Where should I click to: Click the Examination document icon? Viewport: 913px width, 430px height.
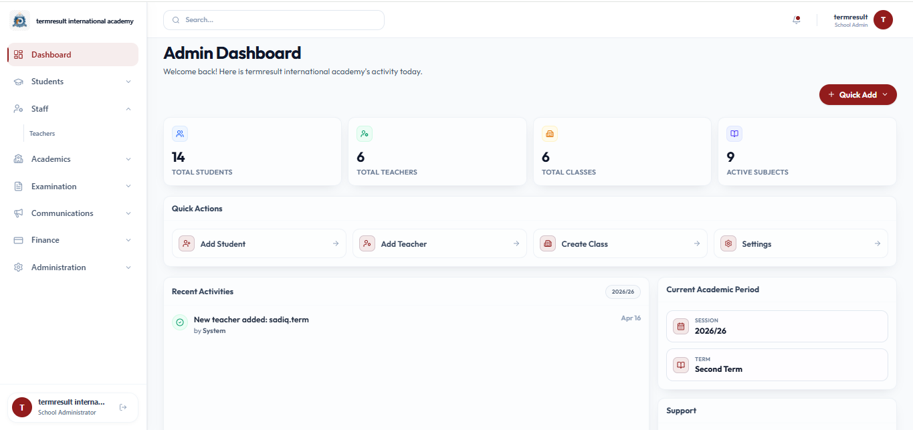coord(19,187)
